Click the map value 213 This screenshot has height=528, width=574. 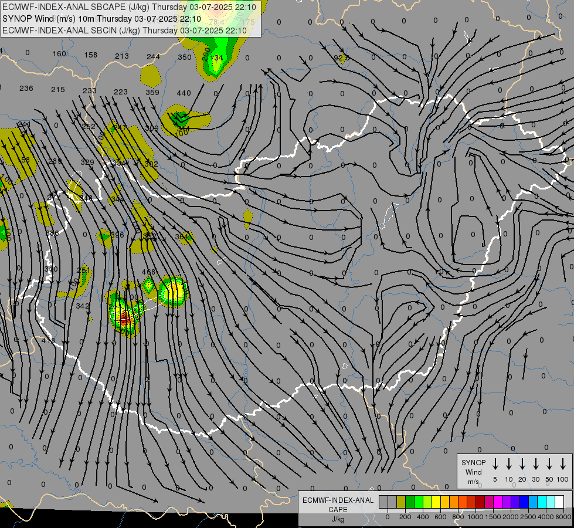122,56
